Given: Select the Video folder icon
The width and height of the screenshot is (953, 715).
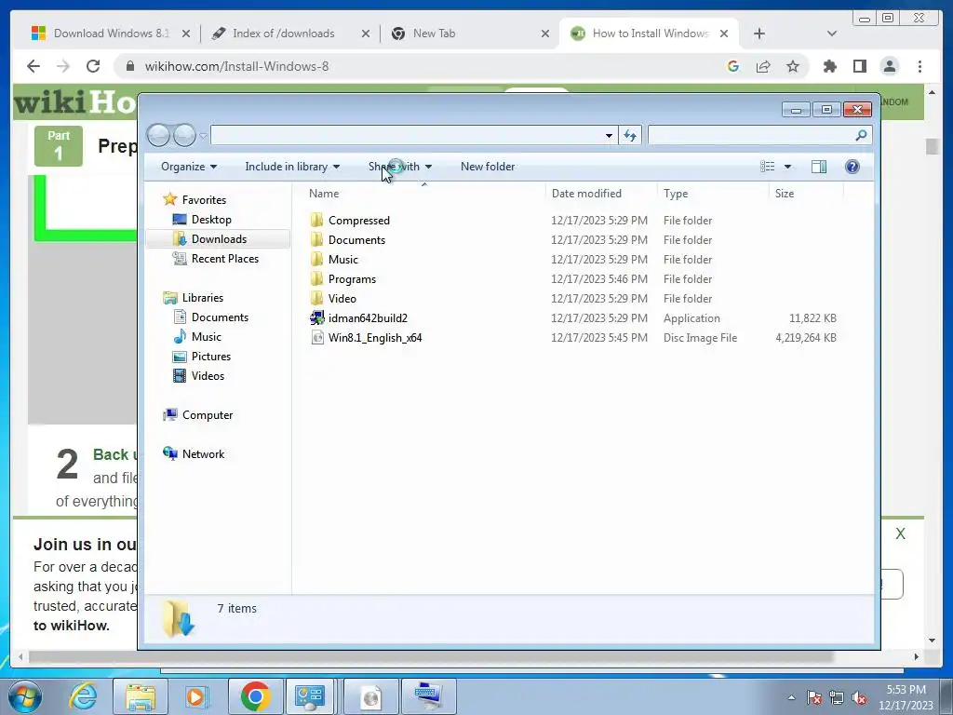Looking at the screenshot, I should point(316,298).
